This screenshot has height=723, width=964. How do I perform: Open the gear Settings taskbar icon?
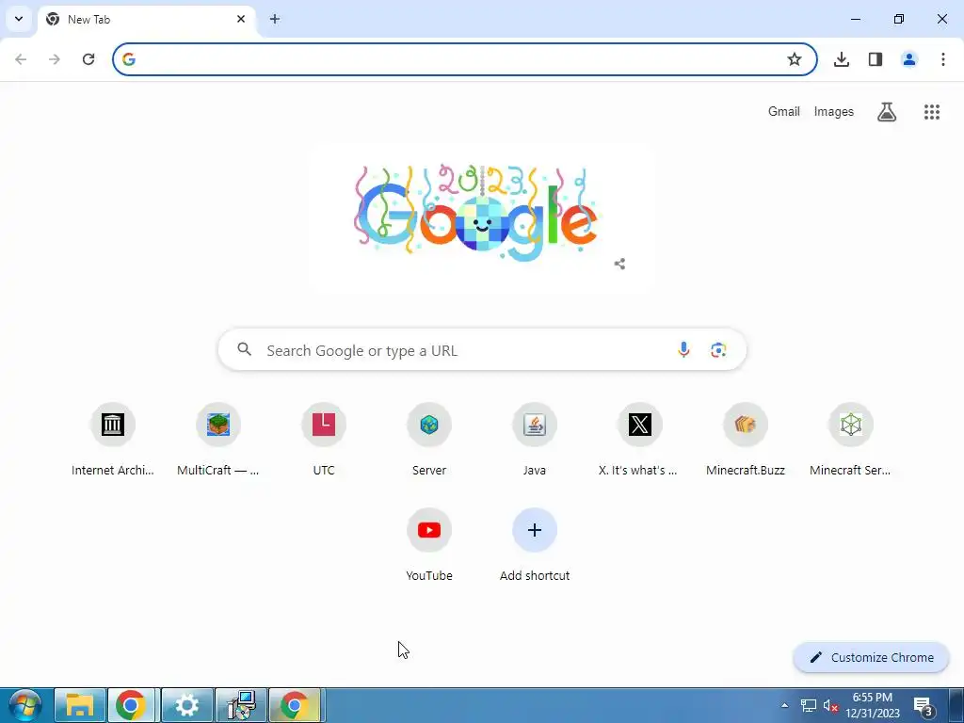click(187, 705)
